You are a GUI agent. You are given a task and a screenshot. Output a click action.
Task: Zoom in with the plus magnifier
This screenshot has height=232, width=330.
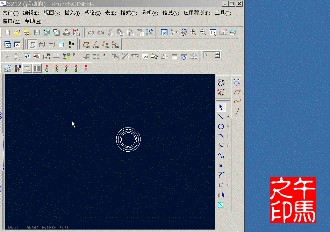click(x=193, y=32)
